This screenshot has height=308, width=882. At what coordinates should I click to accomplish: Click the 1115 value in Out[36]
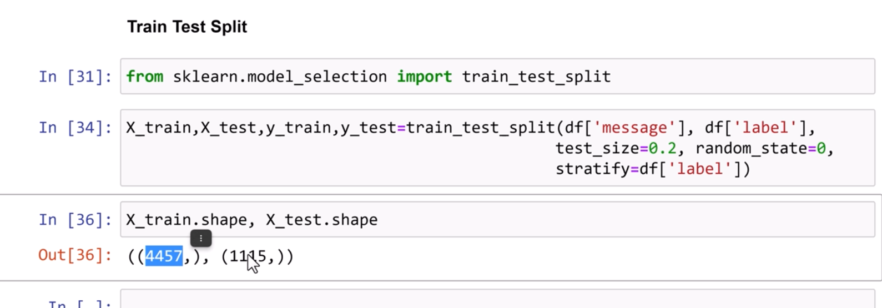coord(247,256)
